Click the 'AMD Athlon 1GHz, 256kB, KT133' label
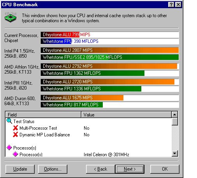 pos(22,69)
